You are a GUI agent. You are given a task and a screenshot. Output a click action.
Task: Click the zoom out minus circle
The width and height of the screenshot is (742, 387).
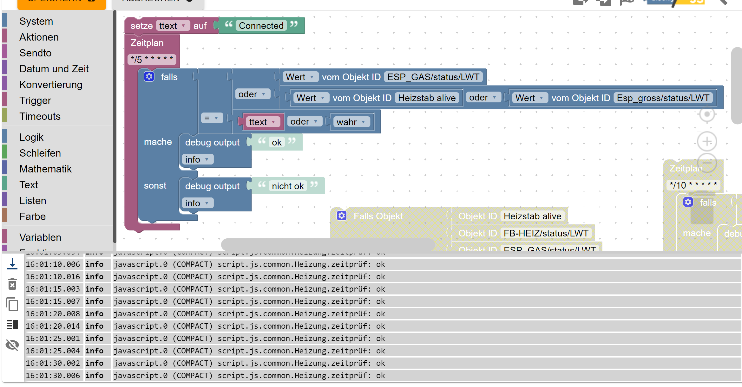coord(706,163)
